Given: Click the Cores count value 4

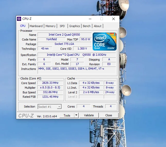Looking at the screenshot, I should 84,106.
